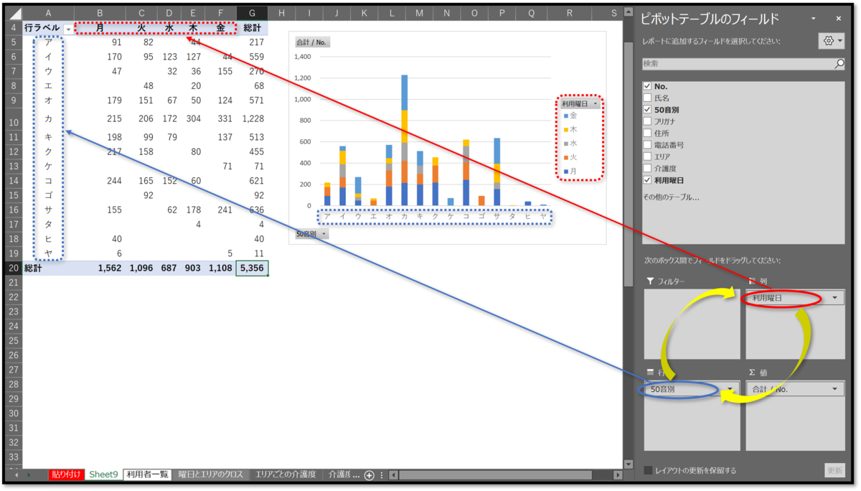
Task: Click vertical scrollbar down arrow
Action: coord(629,464)
